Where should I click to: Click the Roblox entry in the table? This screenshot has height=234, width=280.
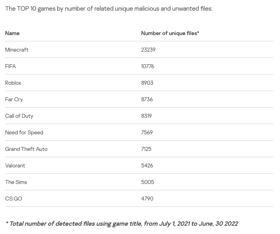[x=13, y=83]
